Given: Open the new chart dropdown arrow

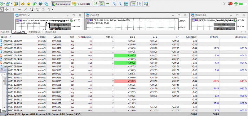Looking at the screenshot, I should (4, 4).
